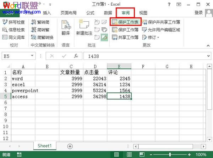Switch to Page Break Preview icon
Image resolution: width=213 pixels, height=158 pixels.
142,154
